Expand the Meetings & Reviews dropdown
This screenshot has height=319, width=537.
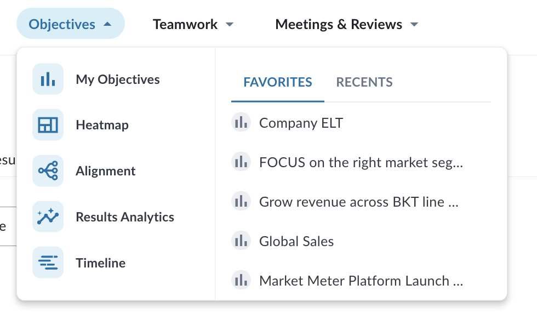[x=346, y=24]
